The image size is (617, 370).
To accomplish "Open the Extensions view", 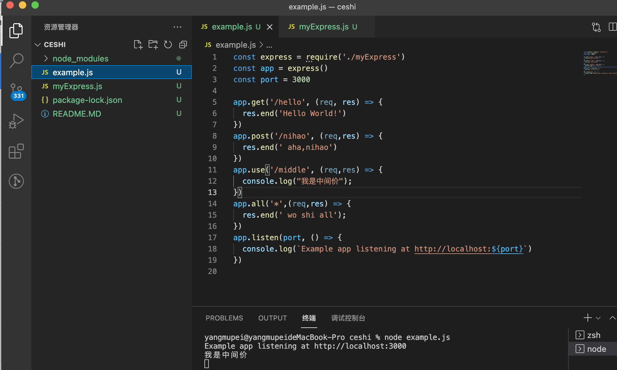I will [16, 151].
